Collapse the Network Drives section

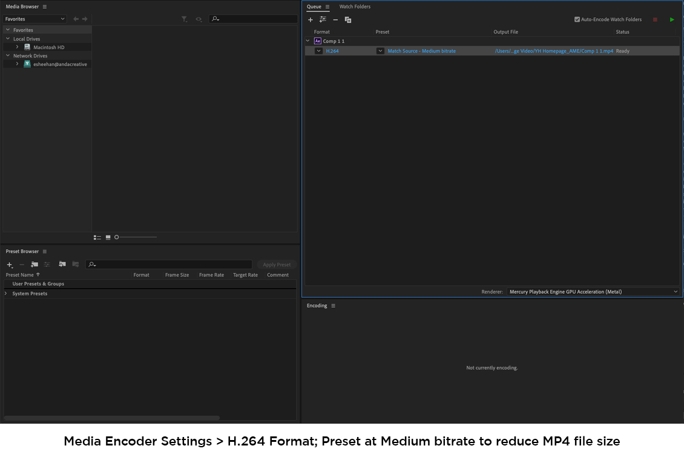[x=8, y=55]
